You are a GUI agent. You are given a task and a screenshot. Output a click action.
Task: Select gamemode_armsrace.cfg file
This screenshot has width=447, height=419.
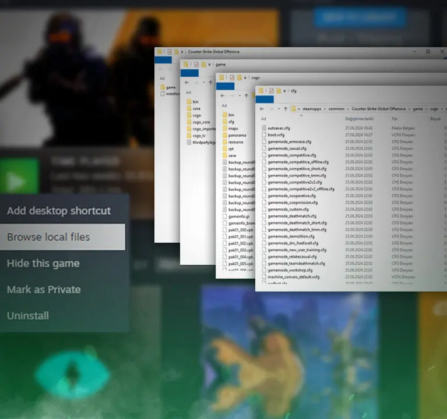pyautogui.click(x=286, y=141)
